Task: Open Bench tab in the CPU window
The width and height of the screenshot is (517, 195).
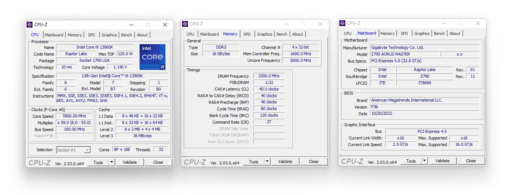Action: 127,35
